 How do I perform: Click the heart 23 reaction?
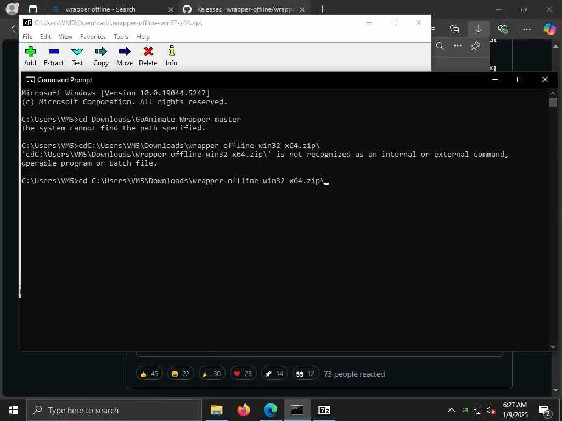pyautogui.click(x=243, y=374)
